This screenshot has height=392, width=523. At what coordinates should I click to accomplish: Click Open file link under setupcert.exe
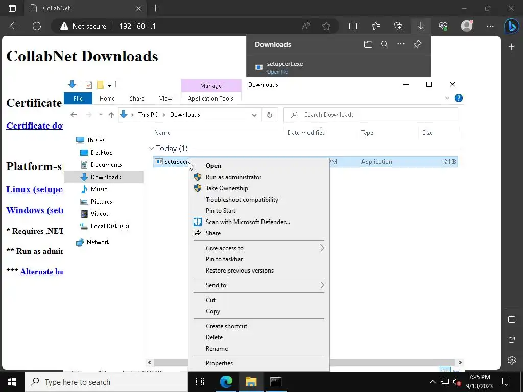(277, 72)
